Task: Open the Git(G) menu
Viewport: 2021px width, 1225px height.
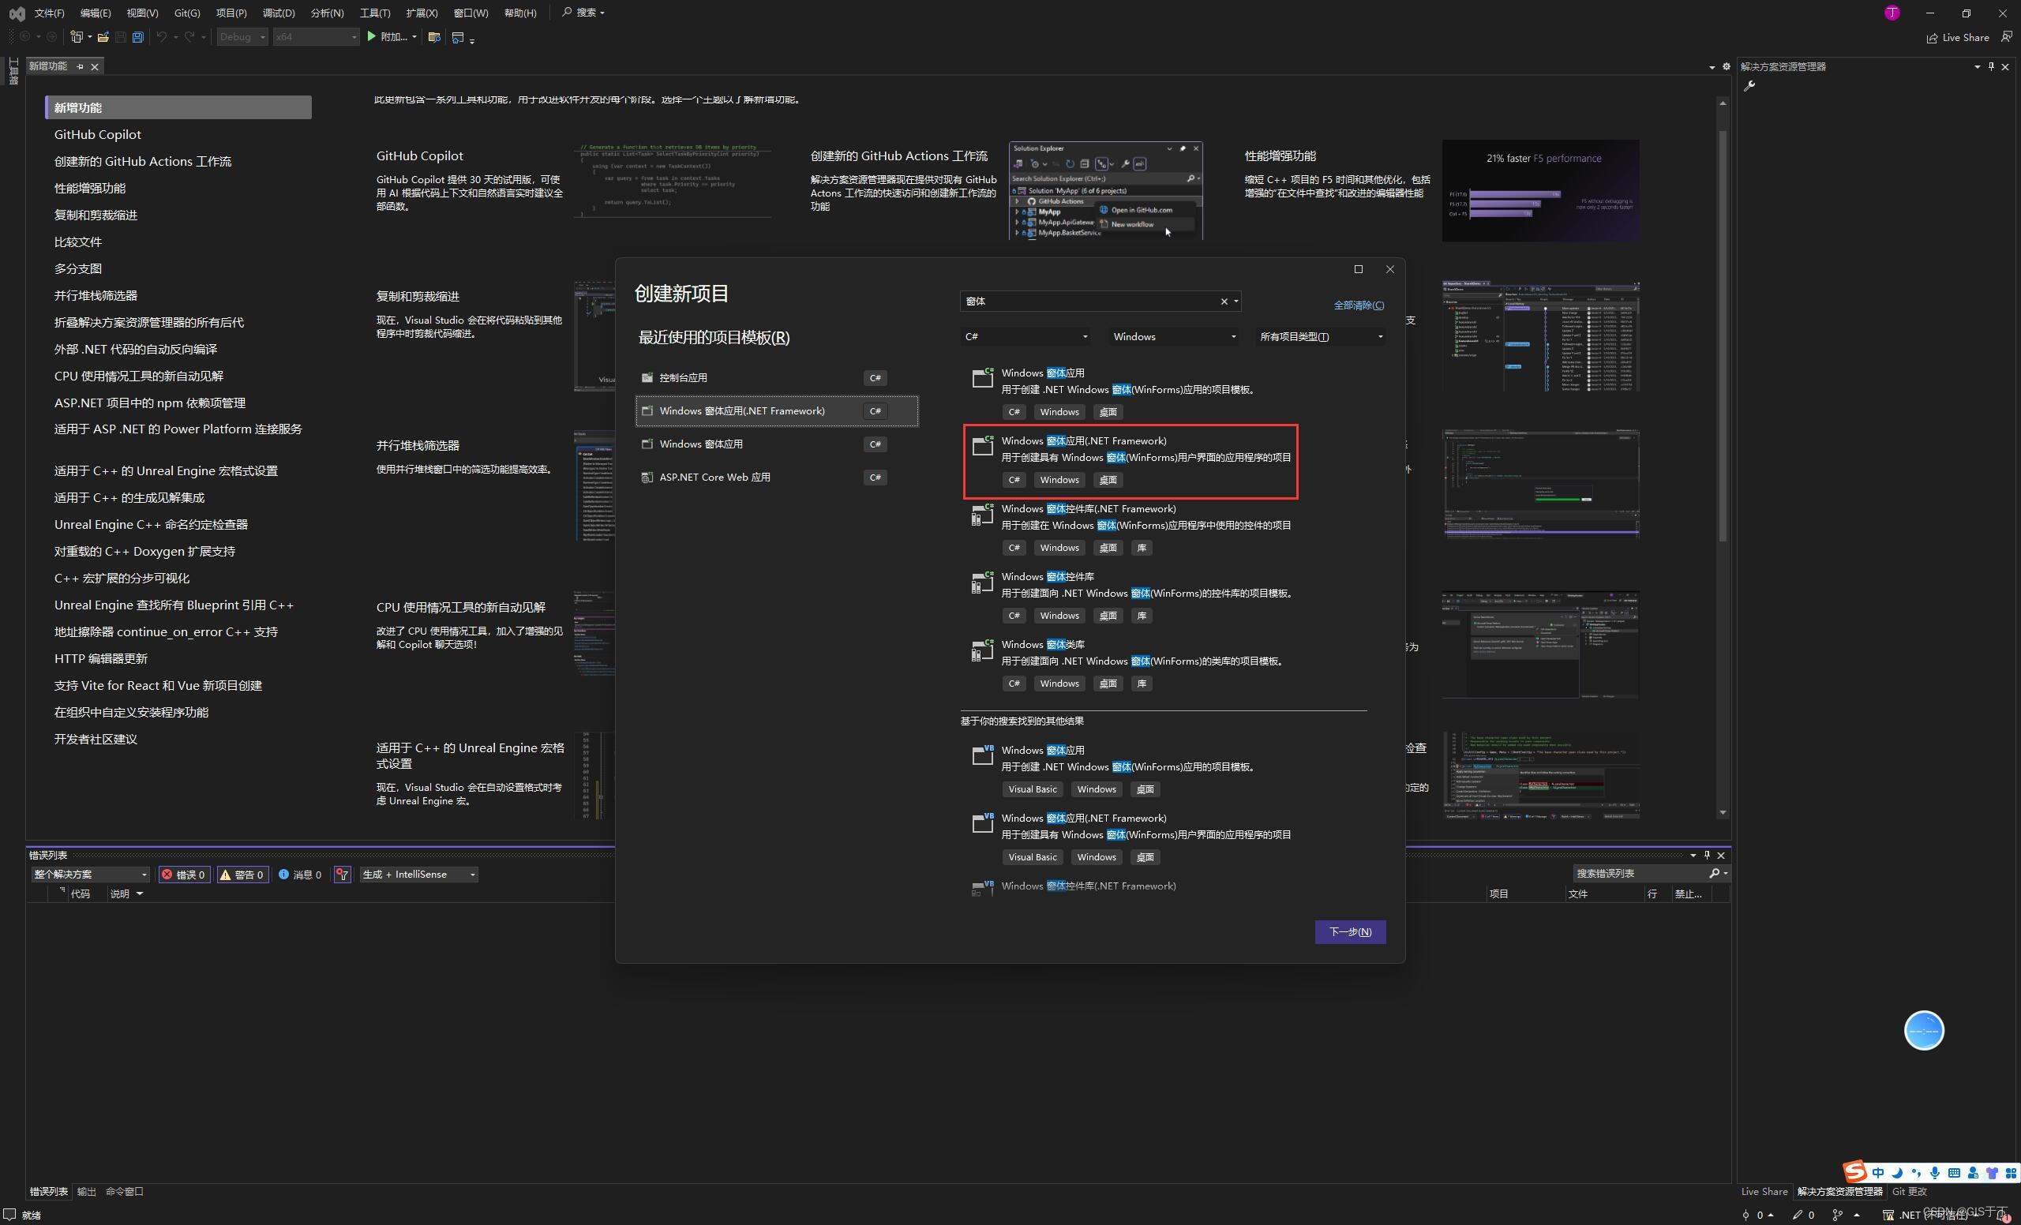Action: click(187, 13)
